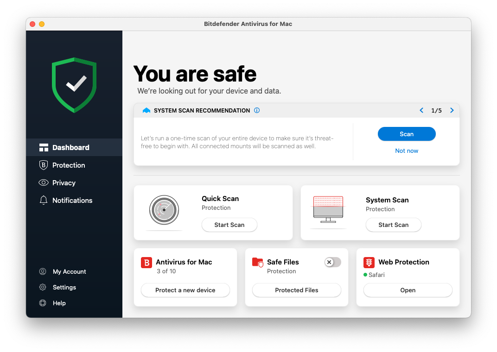
Task: Click the cloud icon beside System Scan Recommendation
Action: point(146,110)
